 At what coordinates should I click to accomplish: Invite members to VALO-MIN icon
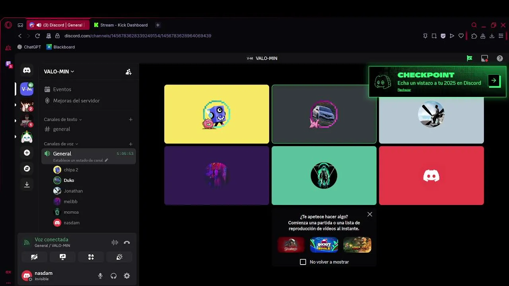(x=128, y=72)
